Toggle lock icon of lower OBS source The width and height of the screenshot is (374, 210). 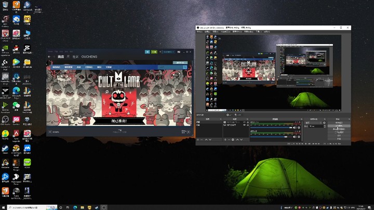point(248,125)
